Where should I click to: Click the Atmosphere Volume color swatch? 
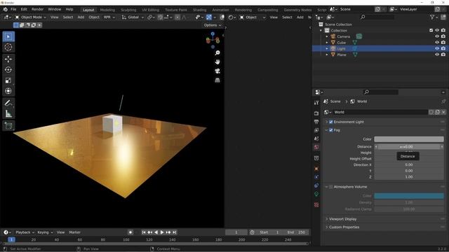click(409, 196)
